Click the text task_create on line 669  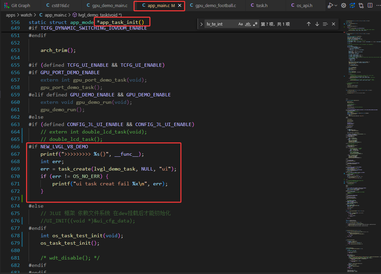click(x=74, y=169)
